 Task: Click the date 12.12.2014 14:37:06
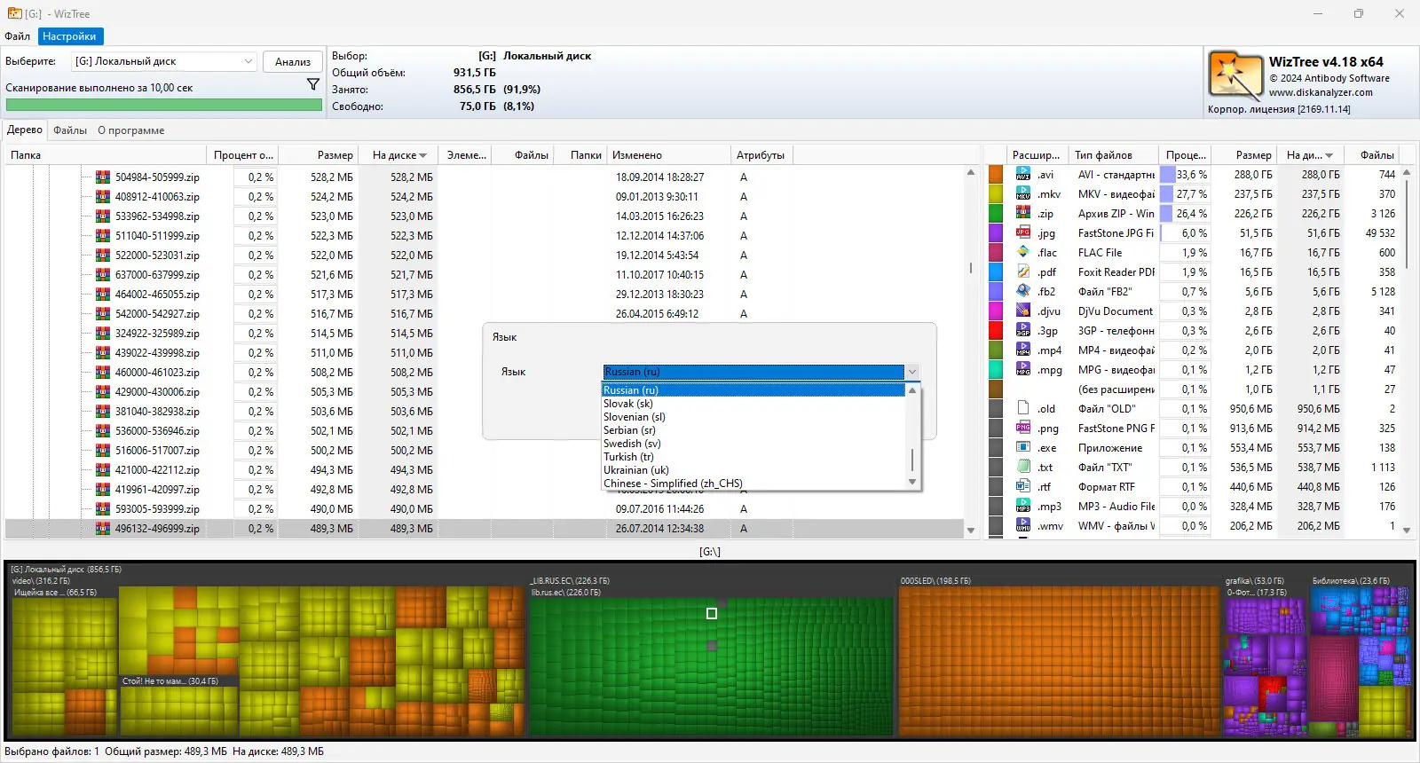click(x=660, y=236)
